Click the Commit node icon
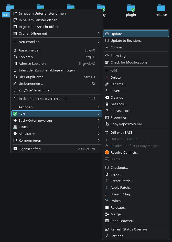This screenshot has height=242, width=172. (x=107, y=47)
